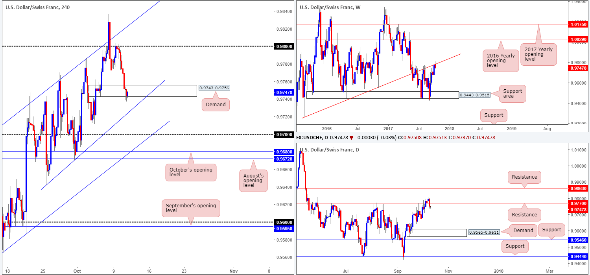The width and height of the screenshot is (590, 275).
Task: Select the Support callout above 0.94440 line
Action: pyautogui.click(x=515, y=246)
